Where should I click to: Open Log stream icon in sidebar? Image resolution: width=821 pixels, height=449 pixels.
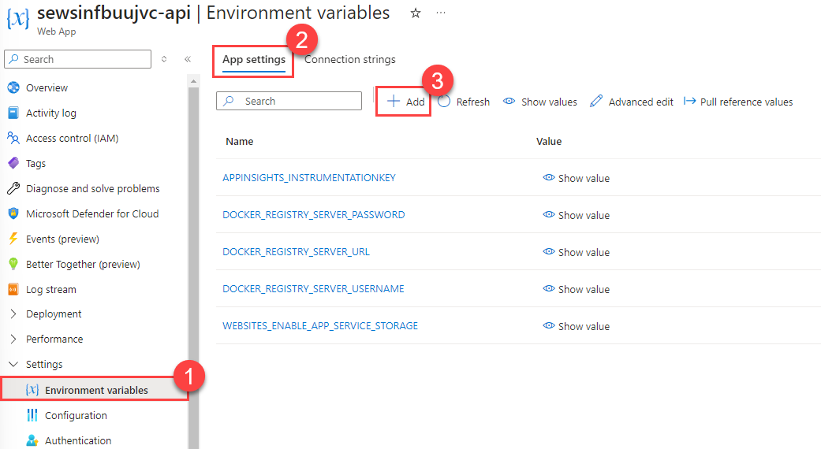tap(13, 289)
